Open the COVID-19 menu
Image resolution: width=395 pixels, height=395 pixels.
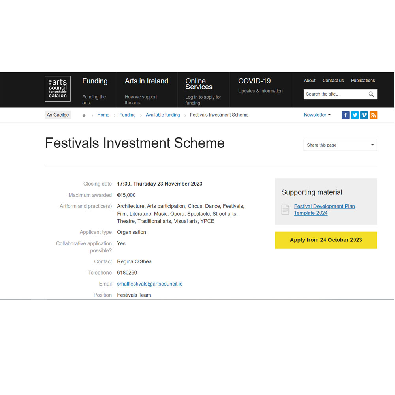tap(254, 81)
